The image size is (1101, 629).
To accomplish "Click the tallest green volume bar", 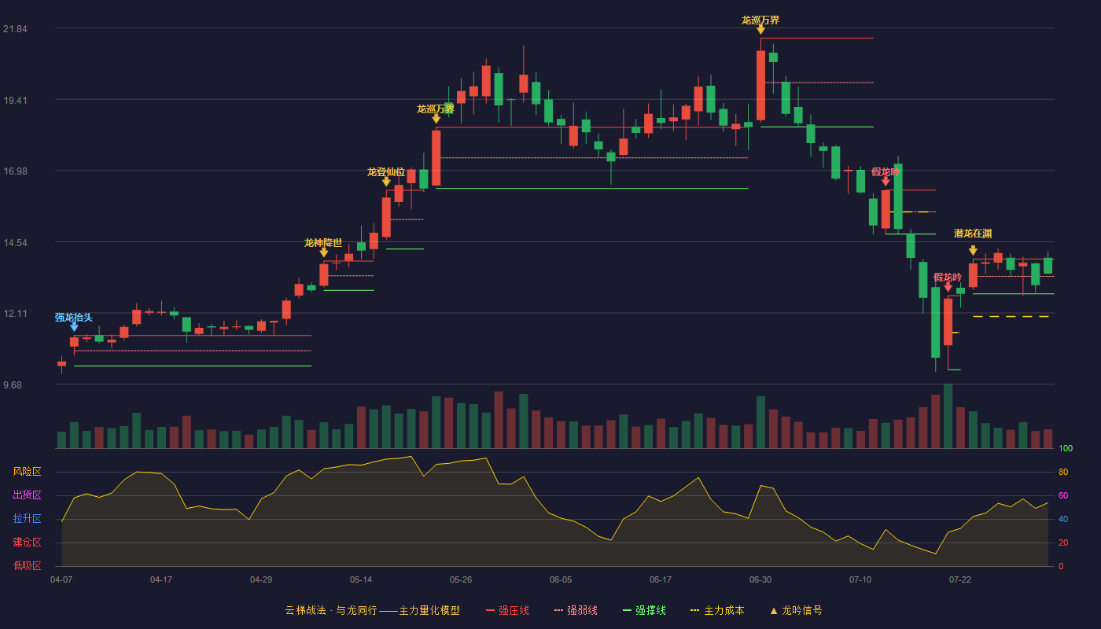I will 948,416.
